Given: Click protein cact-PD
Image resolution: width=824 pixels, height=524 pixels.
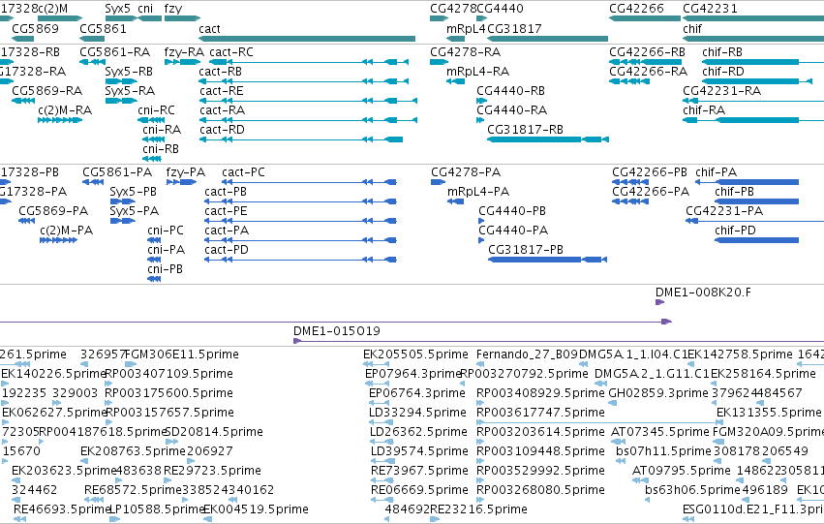Looking at the screenshot, I should [300, 260].
